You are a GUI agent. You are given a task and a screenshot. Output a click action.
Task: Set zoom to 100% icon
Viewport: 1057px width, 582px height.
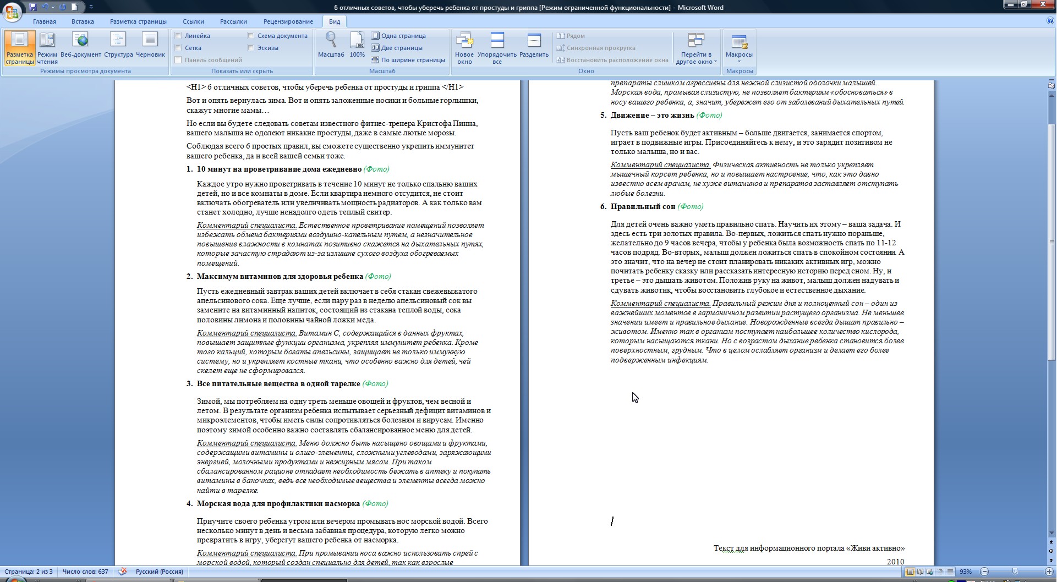(357, 45)
